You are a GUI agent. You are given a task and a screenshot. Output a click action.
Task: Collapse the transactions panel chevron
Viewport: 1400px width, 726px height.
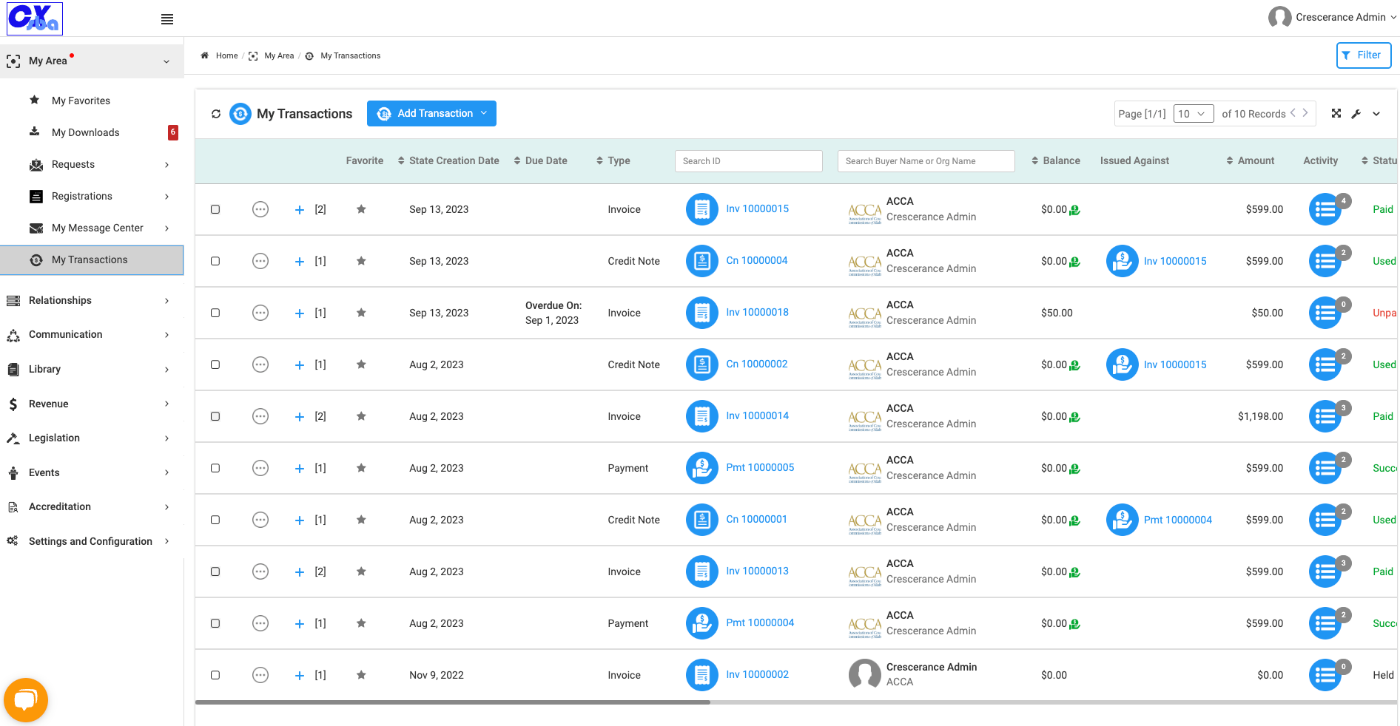point(1376,114)
